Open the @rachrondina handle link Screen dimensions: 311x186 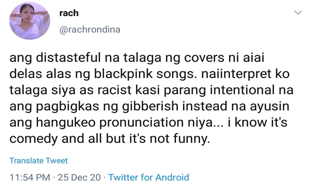90,30
